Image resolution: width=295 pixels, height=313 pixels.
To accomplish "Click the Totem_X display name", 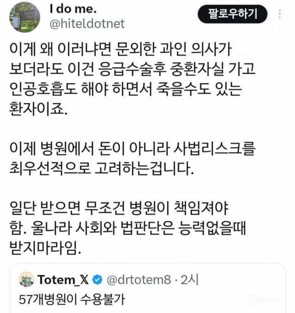I will (63, 279).
